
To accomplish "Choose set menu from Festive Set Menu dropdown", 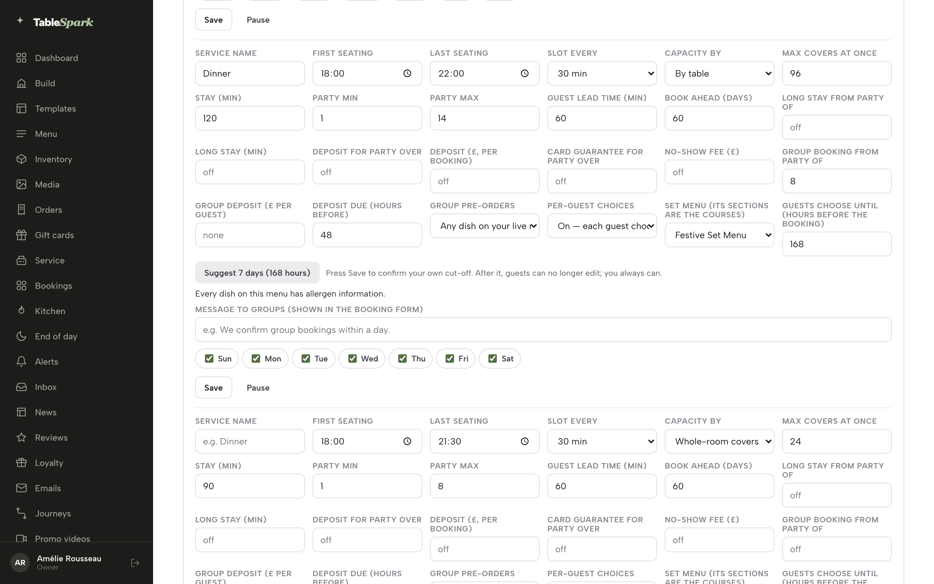I will pyautogui.click(x=719, y=235).
